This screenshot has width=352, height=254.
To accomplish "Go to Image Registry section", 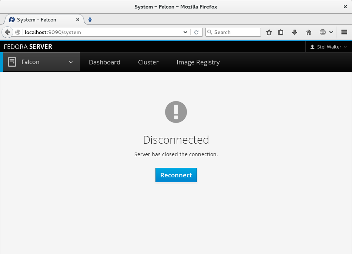I will [198, 62].
